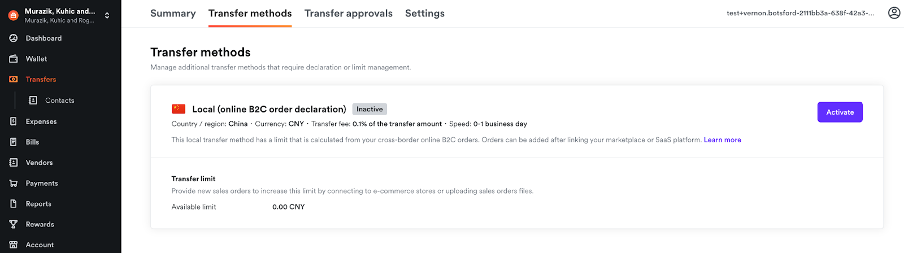This screenshot has height=253, width=904.
Task: Activate the China local transfer method
Action: point(840,112)
